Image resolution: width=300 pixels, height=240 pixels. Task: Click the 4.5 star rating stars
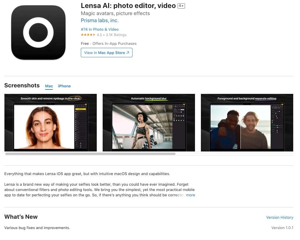[88, 35]
